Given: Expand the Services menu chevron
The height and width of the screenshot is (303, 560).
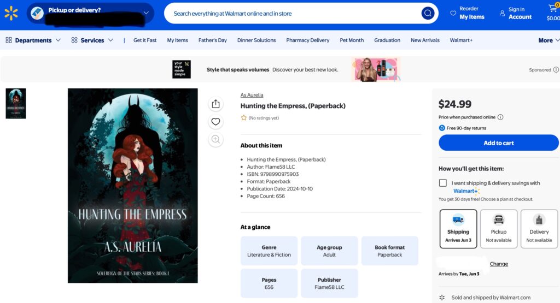Looking at the screenshot, I should pos(110,40).
